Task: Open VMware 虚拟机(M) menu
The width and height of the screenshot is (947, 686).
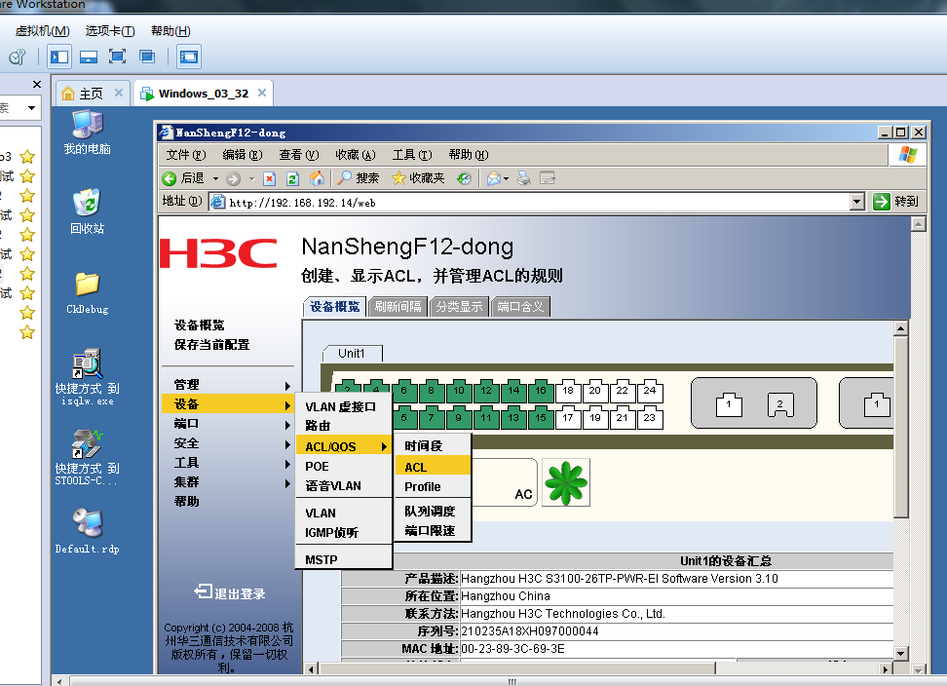Action: pos(42,31)
